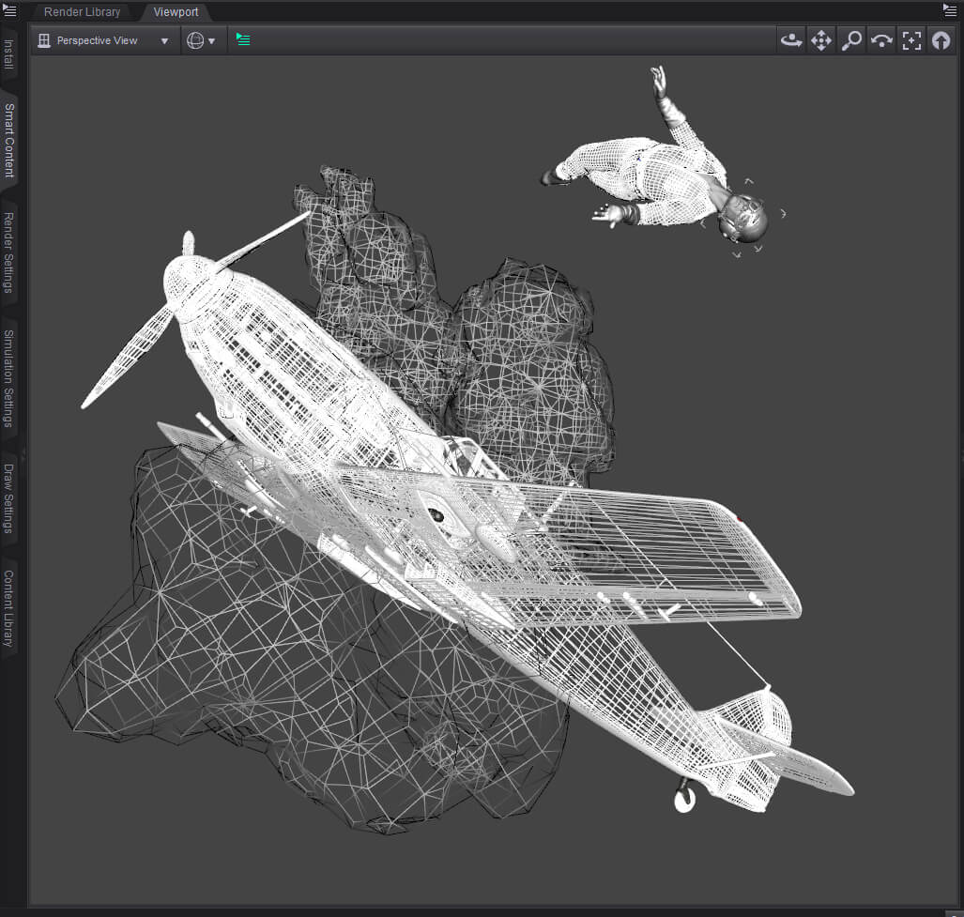Switch to the Render Library tab

82,11
